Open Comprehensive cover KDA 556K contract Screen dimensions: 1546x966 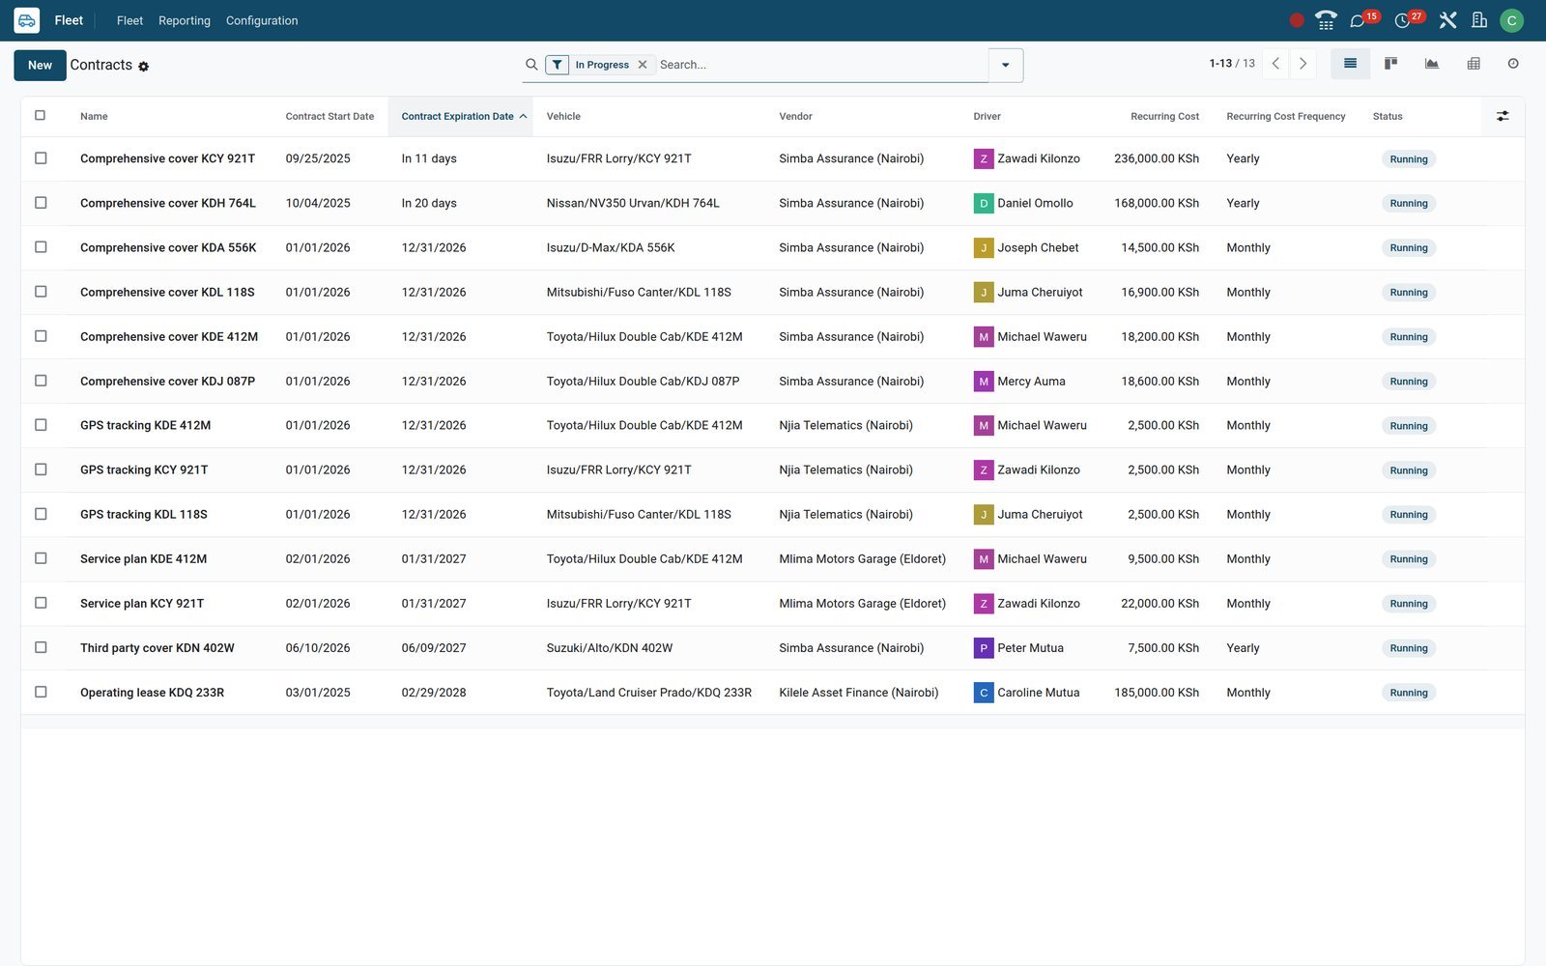click(168, 247)
